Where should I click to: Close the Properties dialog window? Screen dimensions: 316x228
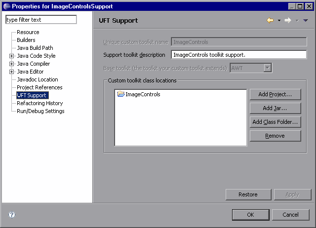(x=309, y=6)
